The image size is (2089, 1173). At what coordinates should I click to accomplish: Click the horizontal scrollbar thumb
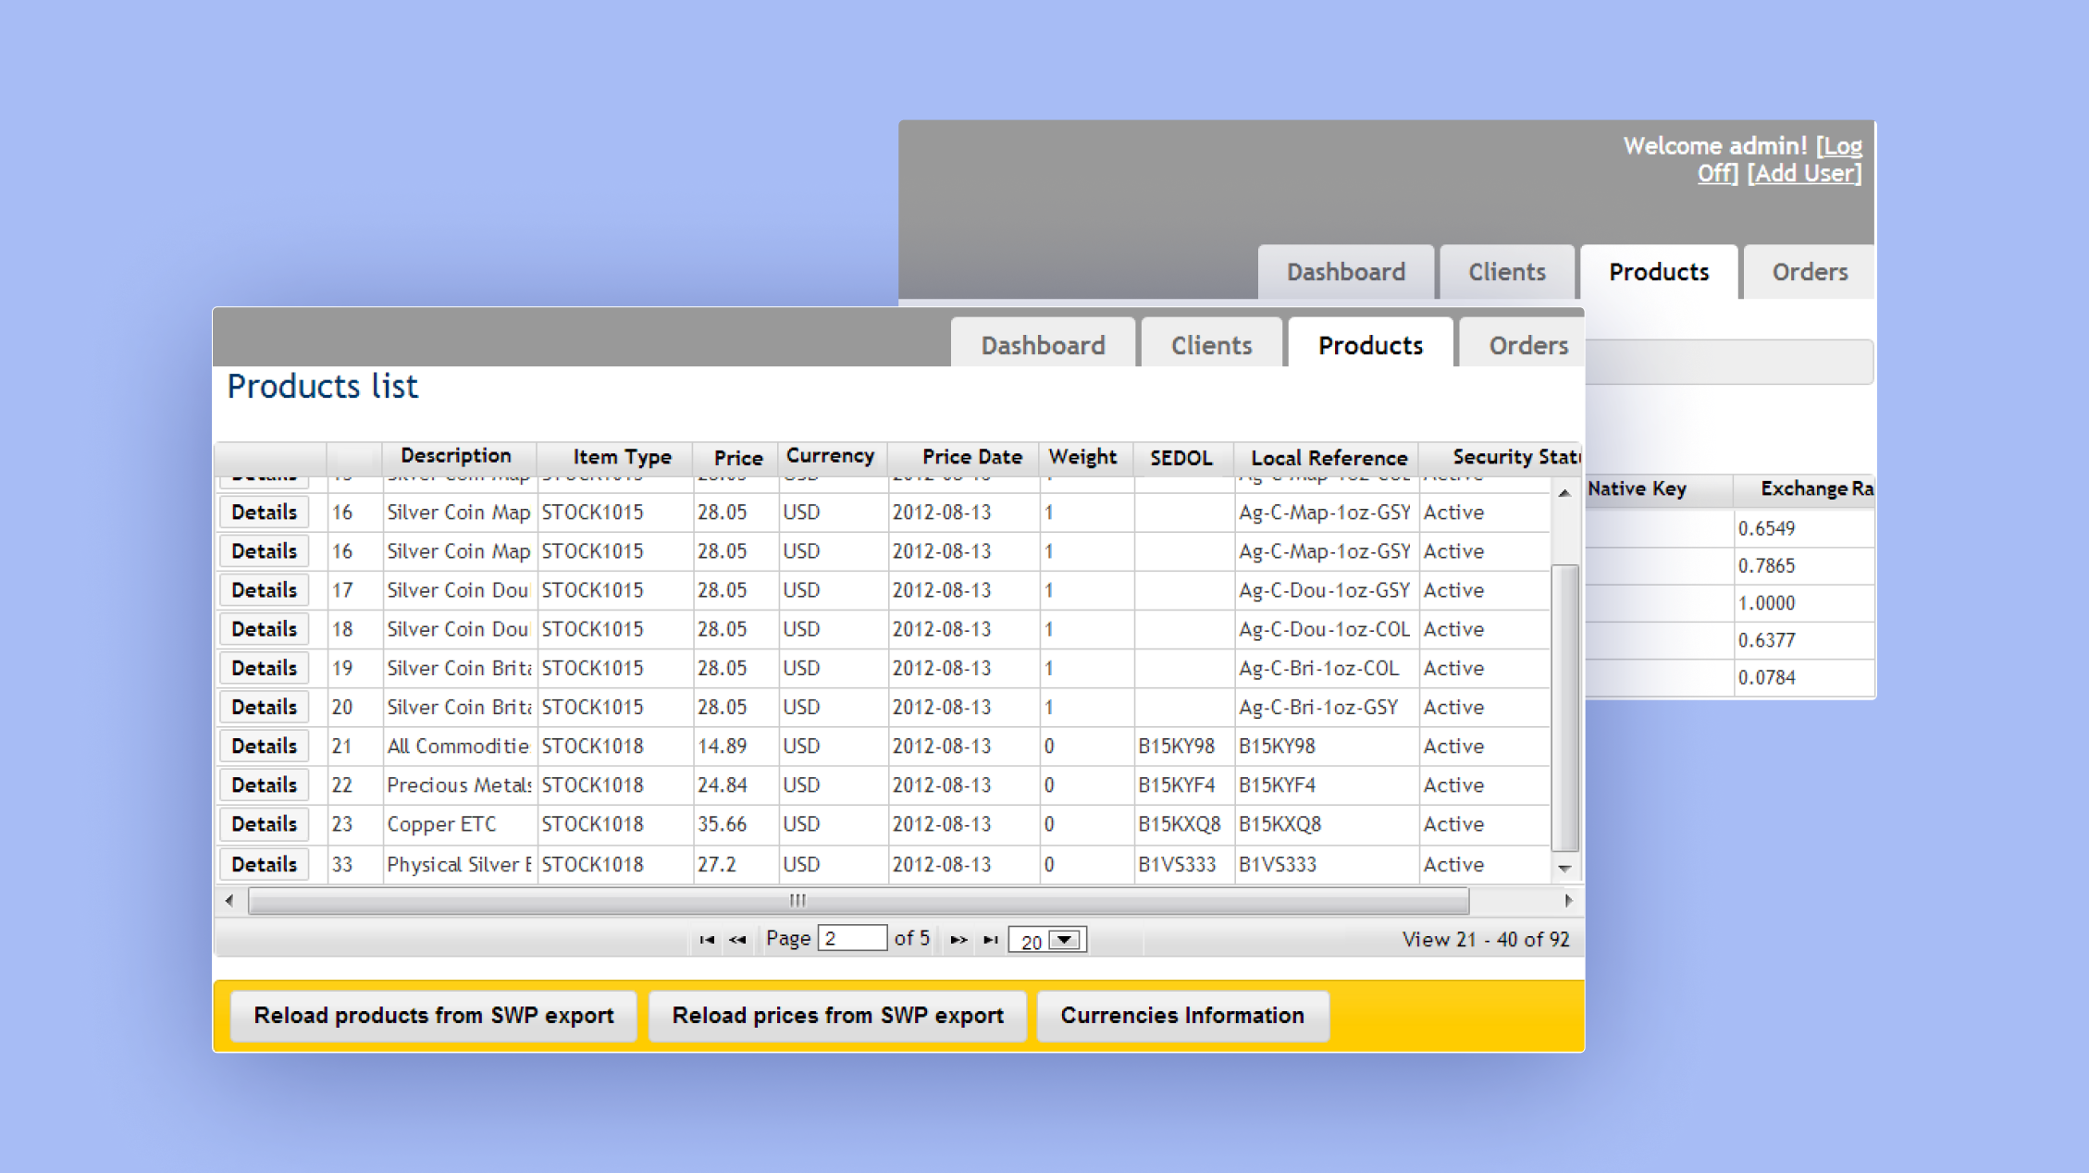point(797,900)
